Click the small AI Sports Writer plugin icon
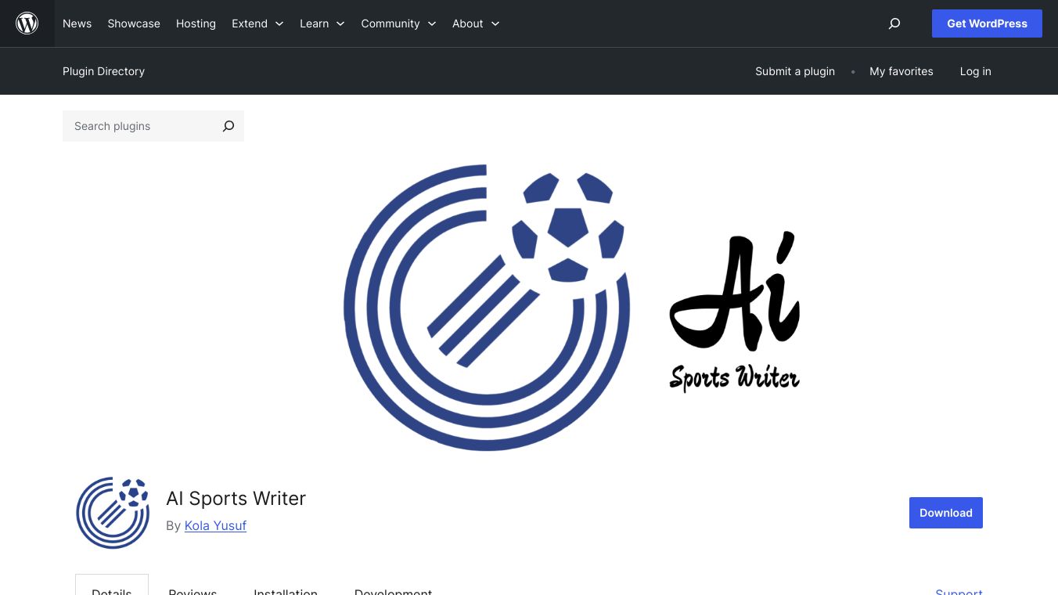This screenshot has width=1058, height=595. tap(113, 513)
